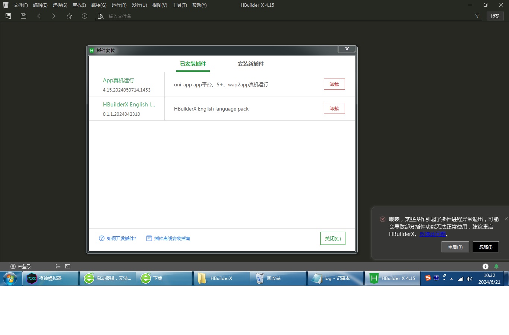The width and height of the screenshot is (509, 335).
Task: Click 重启(R) restart button in notification
Action: [455, 247]
